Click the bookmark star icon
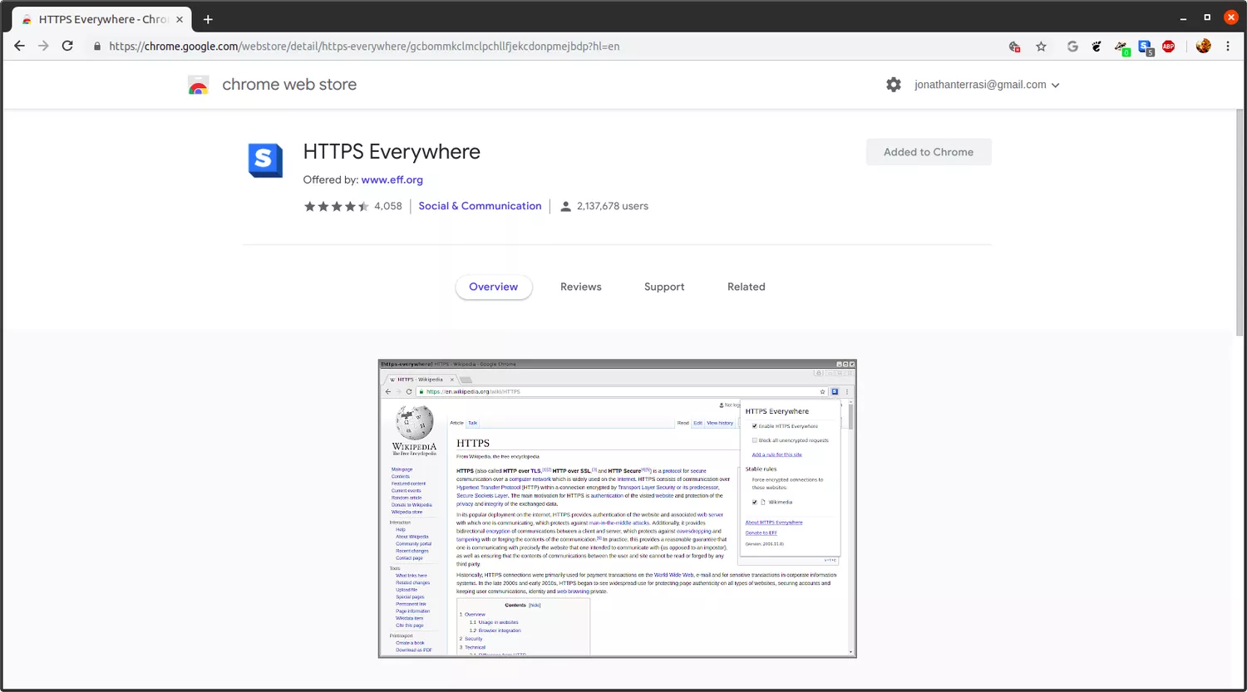Screen dimensions: 1247x692 click(x=1041, y=47)
